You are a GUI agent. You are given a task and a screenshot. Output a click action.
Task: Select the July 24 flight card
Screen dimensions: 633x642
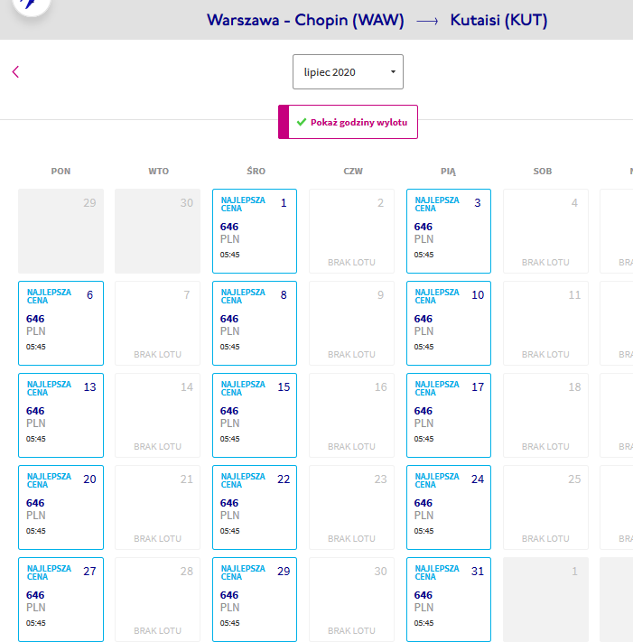pyautogui.click(x=449, y=507)
